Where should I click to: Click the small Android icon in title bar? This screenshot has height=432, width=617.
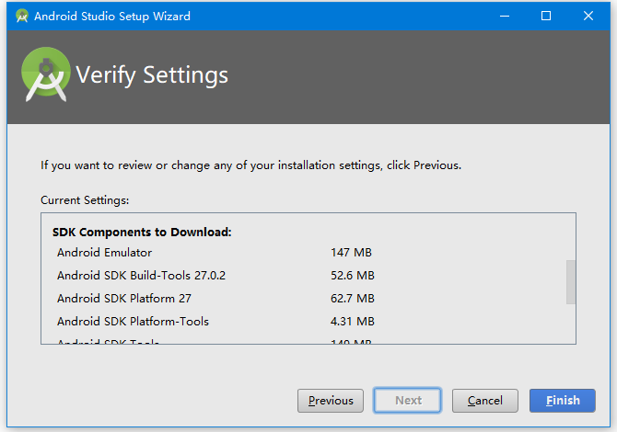22,16
